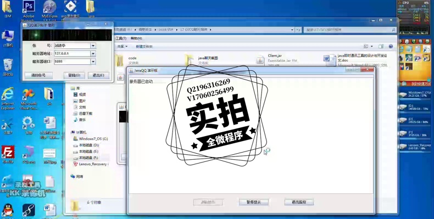The image size is (434, 219).
Task: Launch the QQ penguin desktop icon
Action: click(8, 210)
